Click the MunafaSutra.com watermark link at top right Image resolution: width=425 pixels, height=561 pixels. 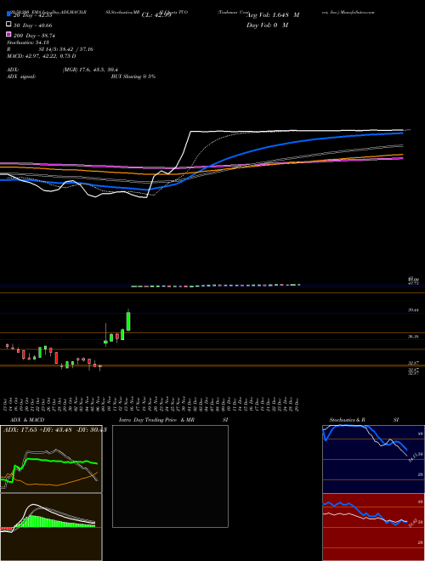357,12
